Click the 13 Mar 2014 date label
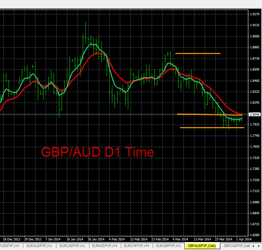The height and width of the screenshot is (250, 262). 202,239
